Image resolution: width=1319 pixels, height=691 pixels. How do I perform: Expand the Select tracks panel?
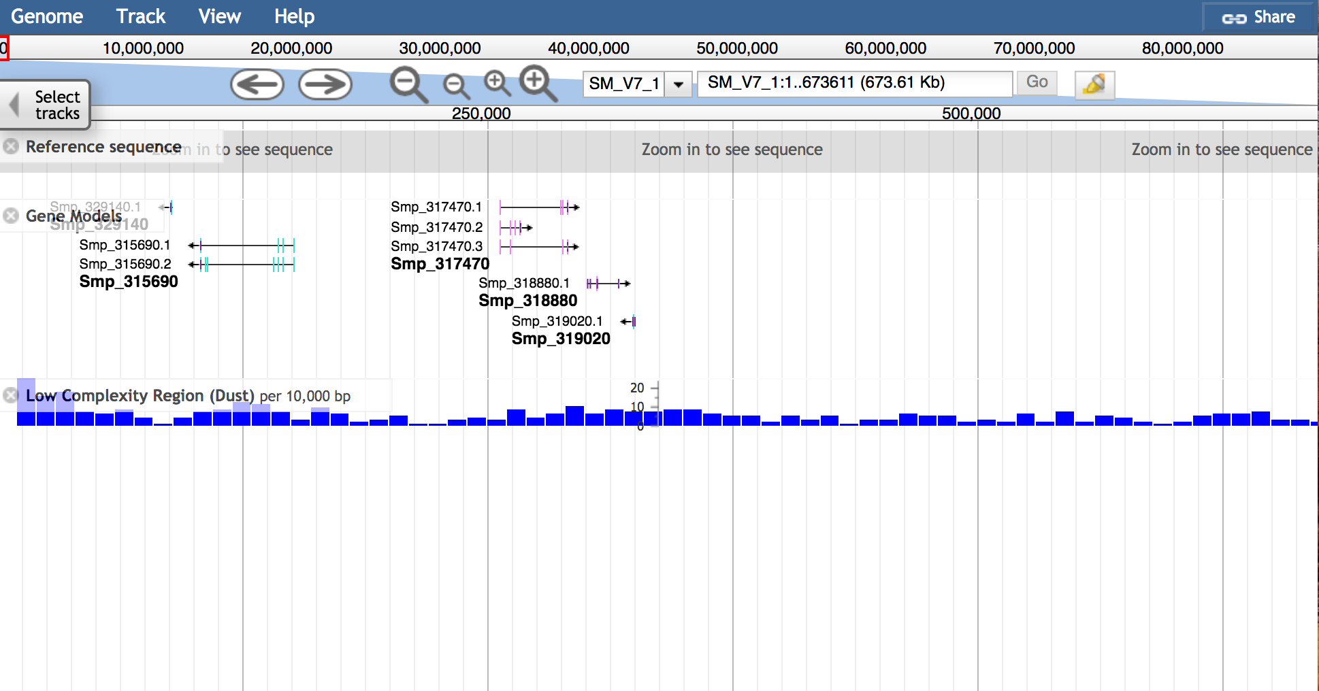point(46,105)
